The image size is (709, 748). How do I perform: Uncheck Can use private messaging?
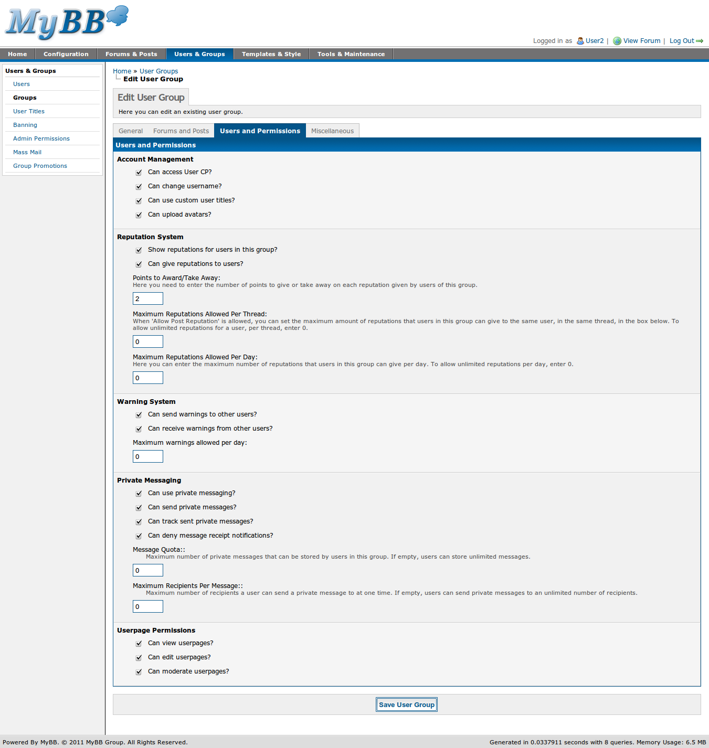point(139,494)
